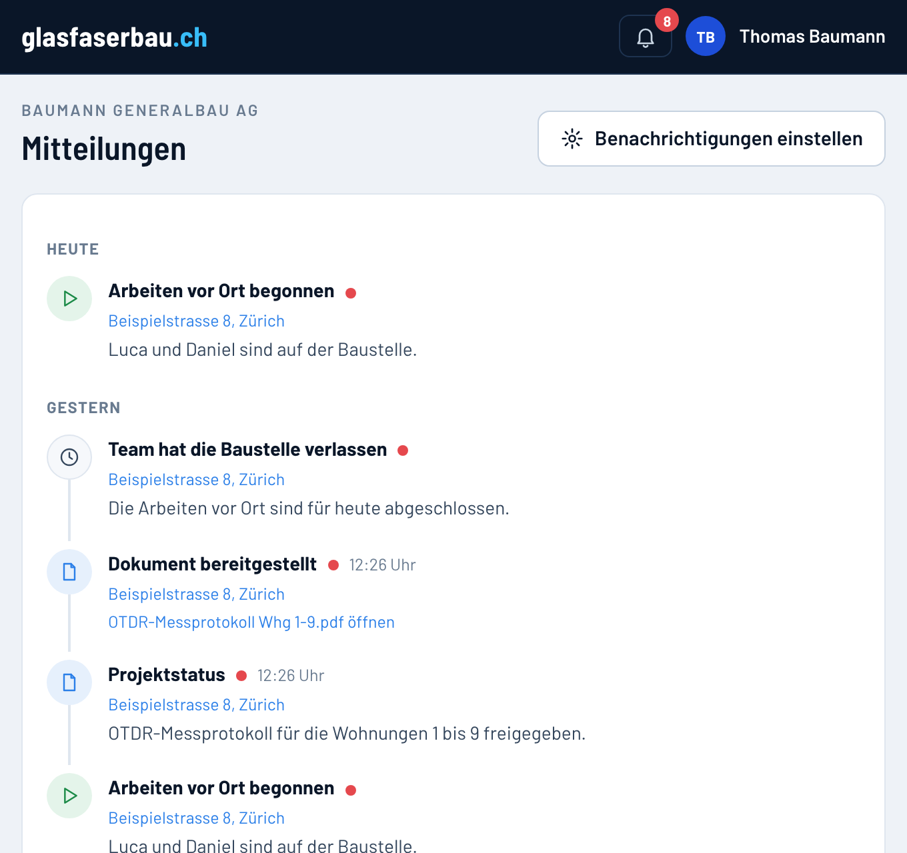This screenshot has width=907, height=853.
Task: Select the Team hat die Baustelle verlassen title
Action: (x=247, y=450)
